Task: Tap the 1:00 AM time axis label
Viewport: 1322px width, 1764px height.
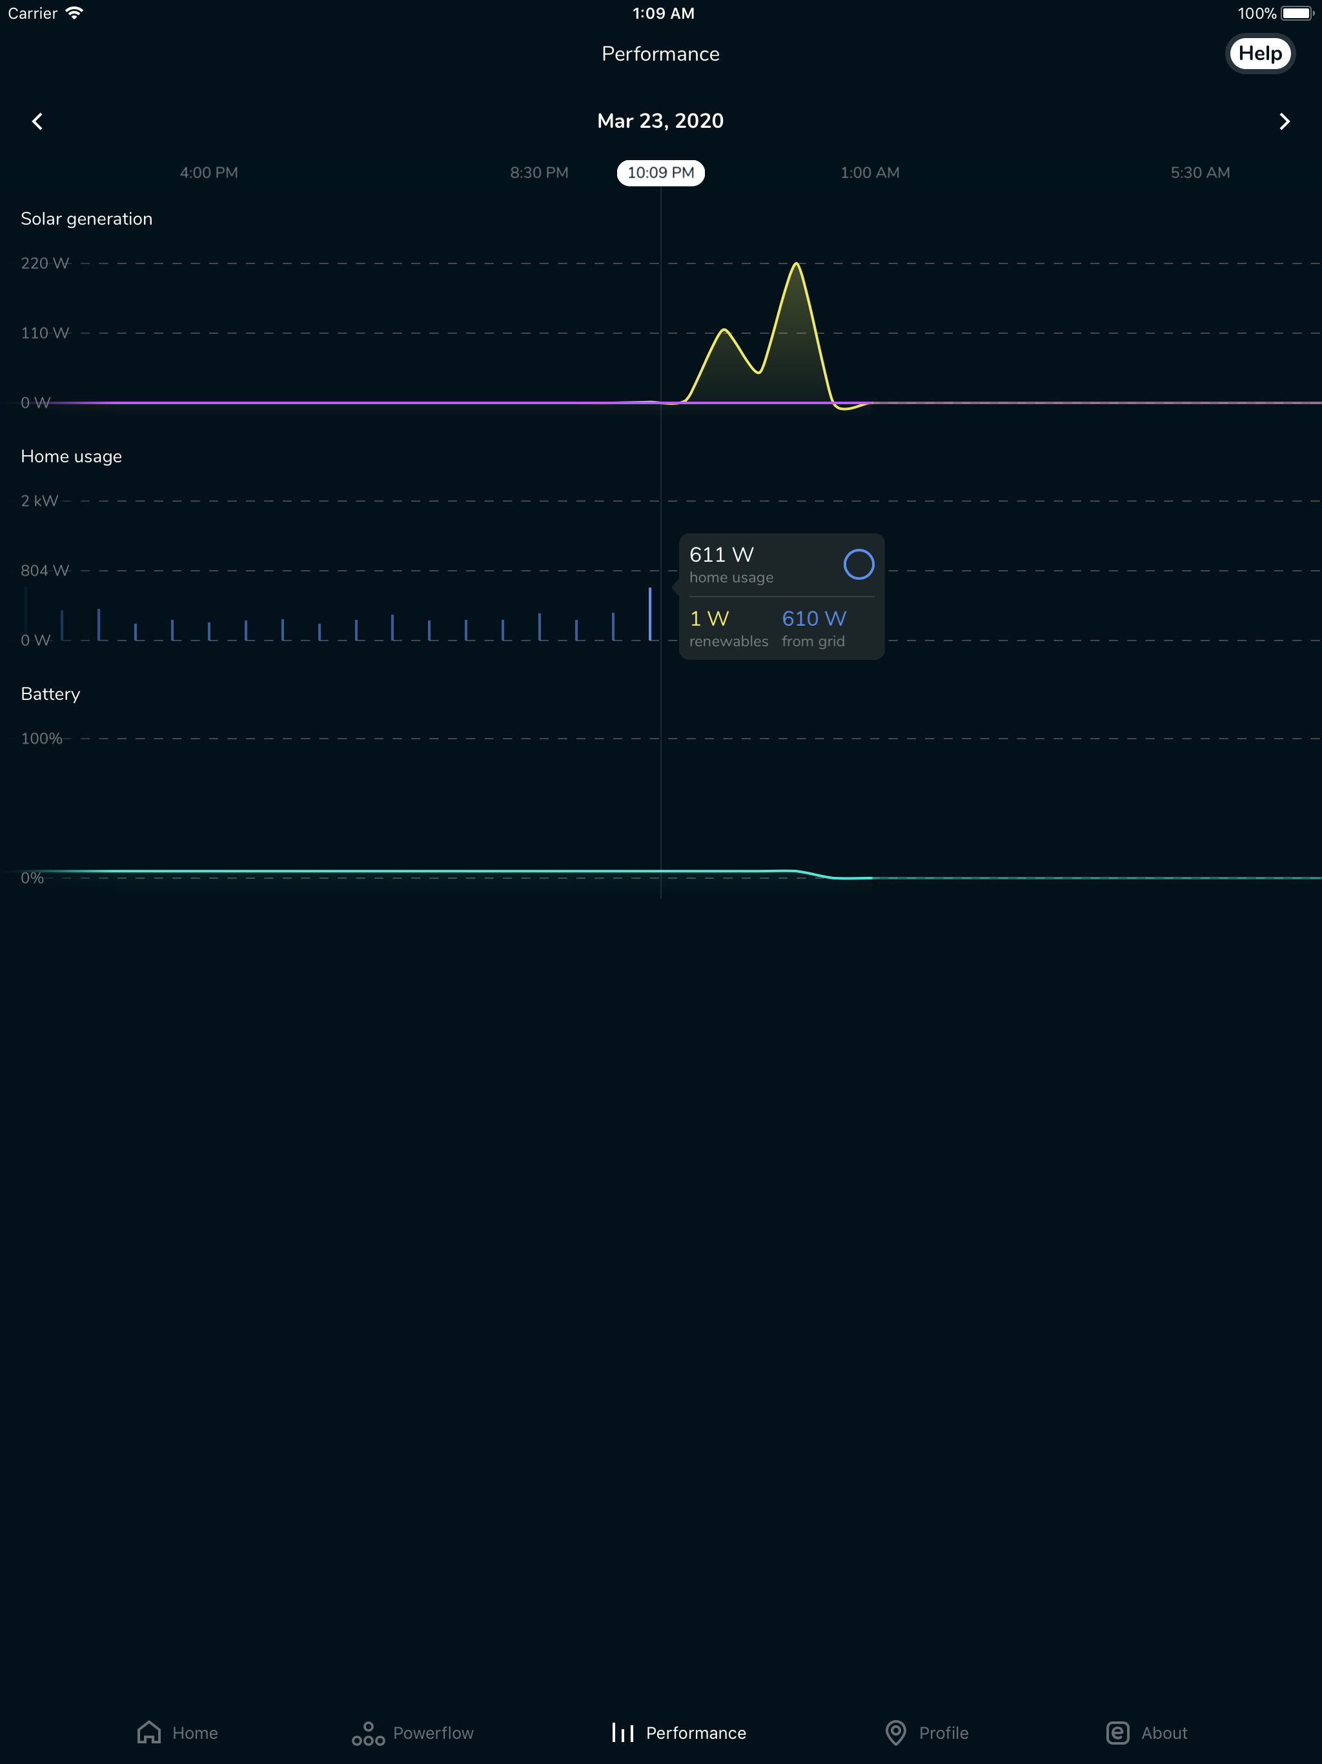Action: [x=869, y=172]
